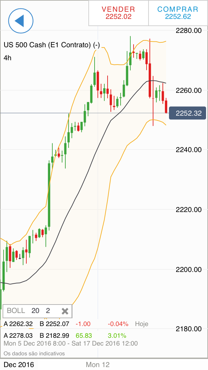Viewport: 208px width, 370px height.
Task: Tap the blue back arrow button
Action: click(x=21, y=21)
